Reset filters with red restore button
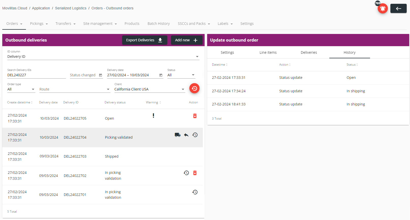Viewport: 410px width, 220px height. coord(194,88)
